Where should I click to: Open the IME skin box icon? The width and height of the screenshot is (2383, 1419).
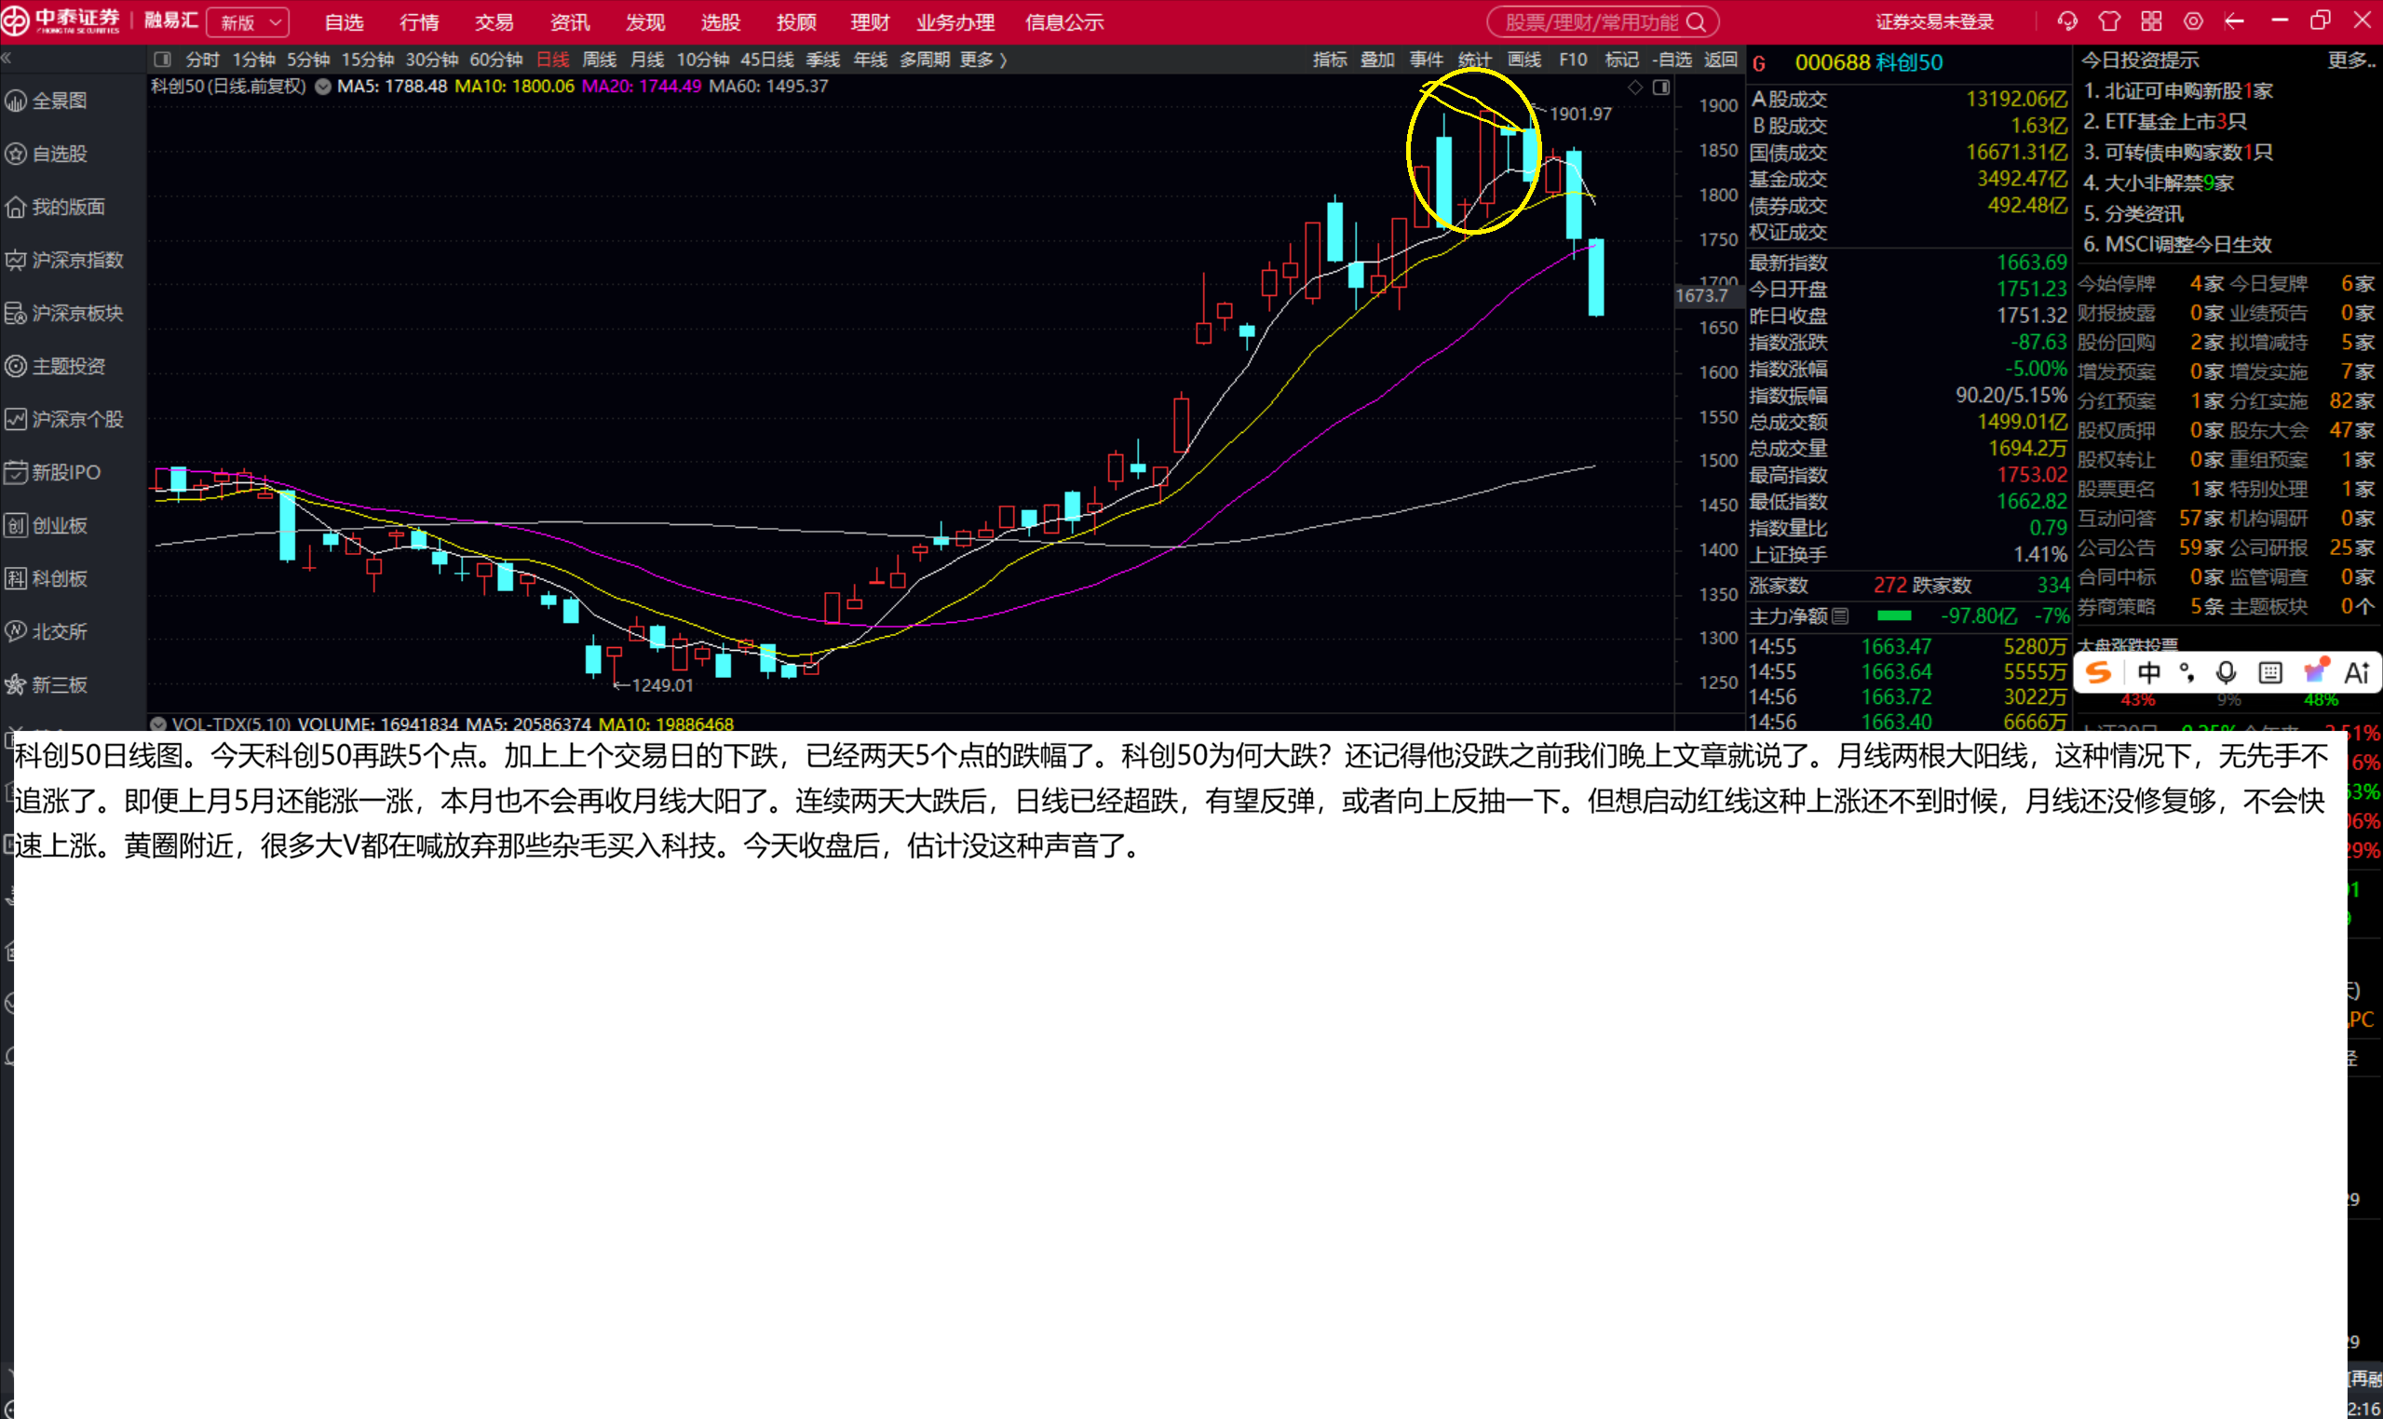[2315, 671]
